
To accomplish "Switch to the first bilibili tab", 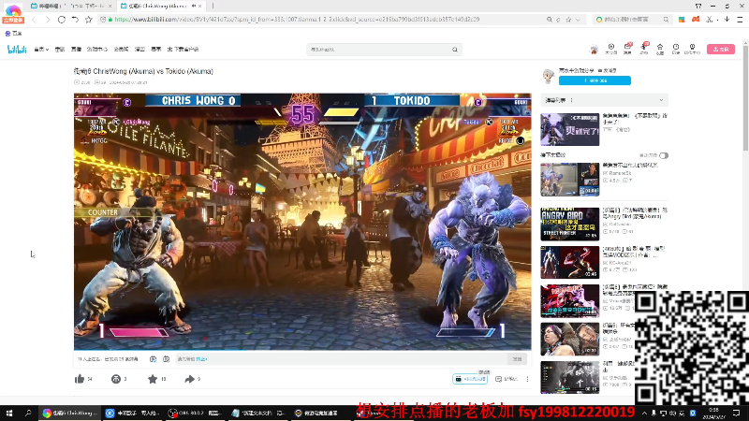I will click(71, 6).
